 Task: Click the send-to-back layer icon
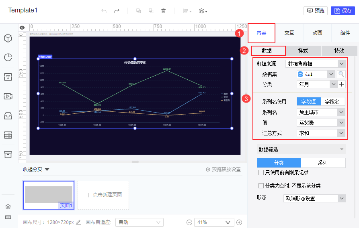pyautogui.click(x=151, y=11)
